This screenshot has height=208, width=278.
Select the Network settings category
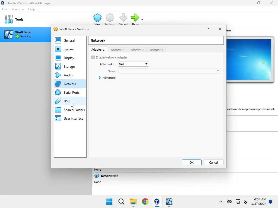(70, 84)
